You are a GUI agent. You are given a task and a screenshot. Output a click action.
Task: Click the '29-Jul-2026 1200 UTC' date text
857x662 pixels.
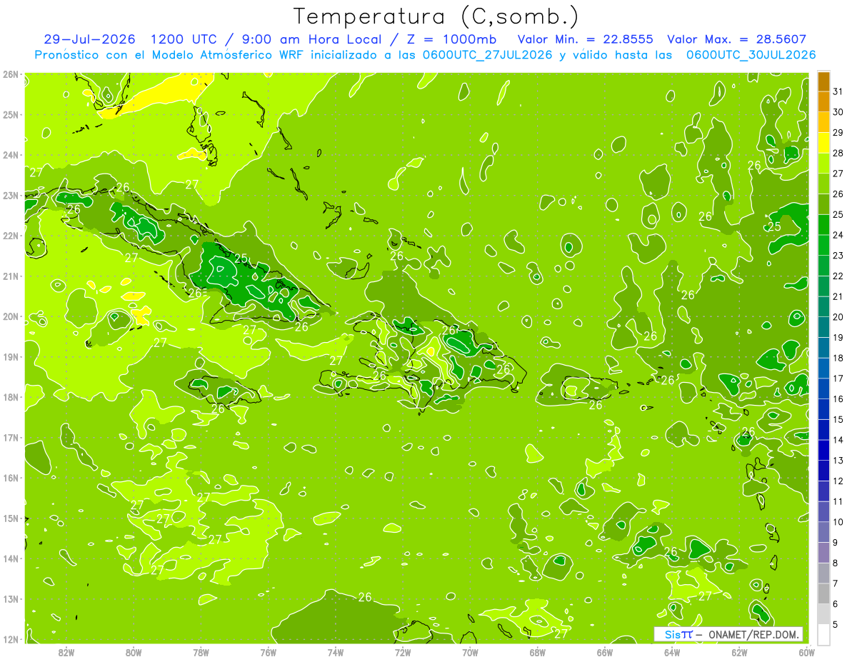tap(131, 39)
